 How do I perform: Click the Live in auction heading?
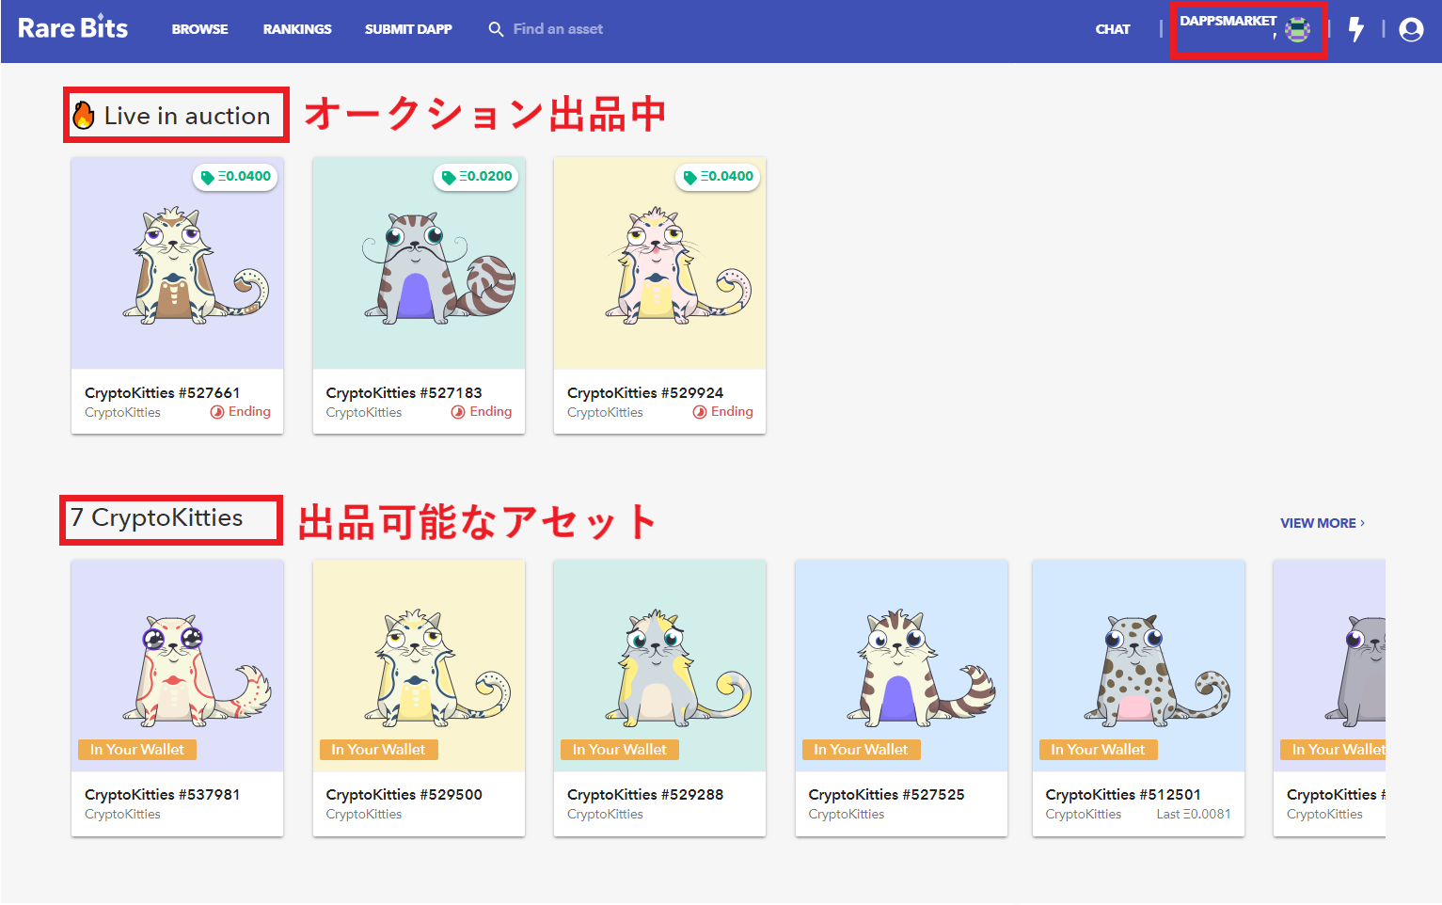pos(187,116)
